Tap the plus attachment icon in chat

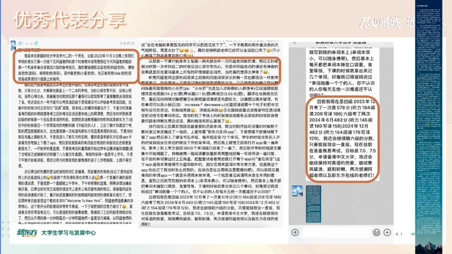tap(387, 233)
